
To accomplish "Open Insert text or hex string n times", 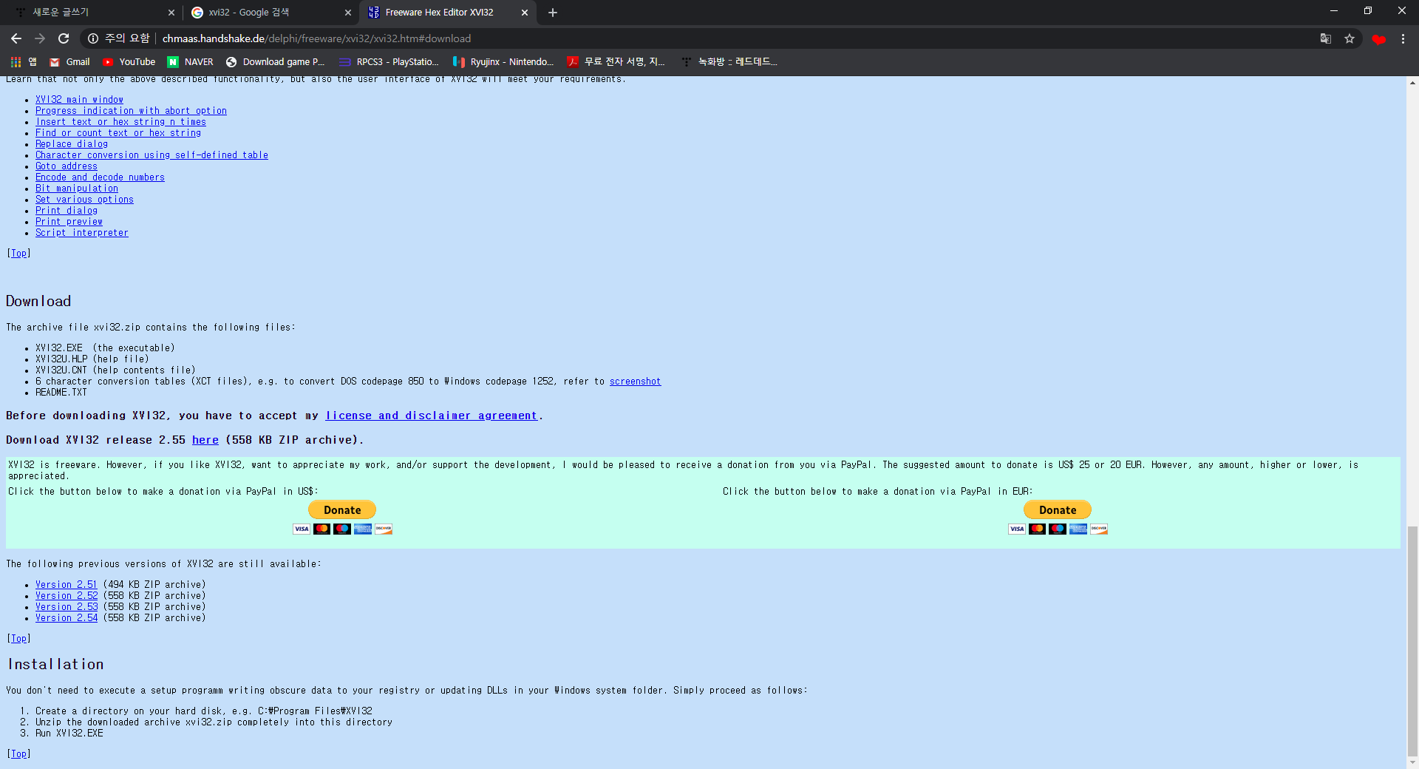I will 120,122.
